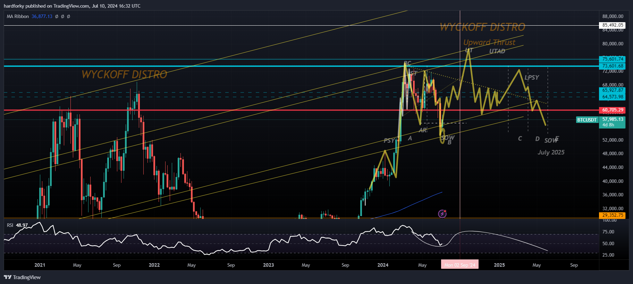This screenshot has height=284, width=633.
Task: Click the RSI value 48.97
Action: pos(22,225)
